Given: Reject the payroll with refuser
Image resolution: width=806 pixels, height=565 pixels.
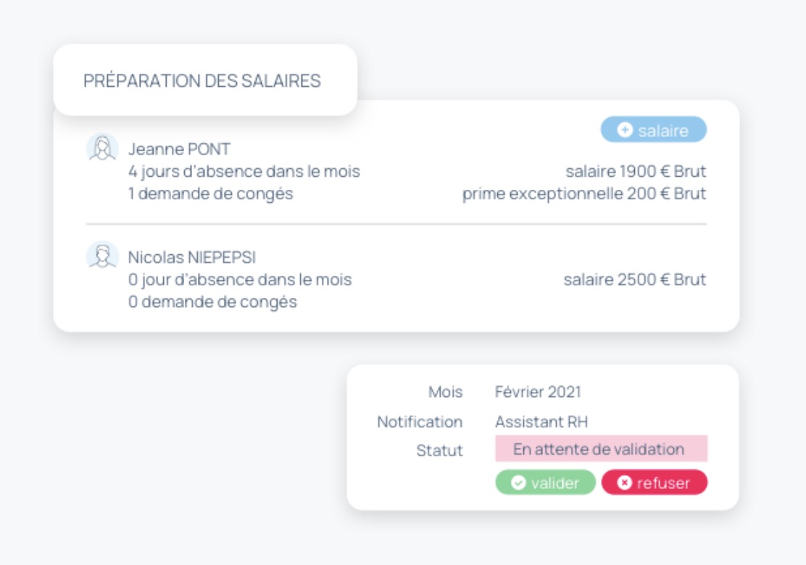Looking at the screenshot, I should (x=655, y=483).
